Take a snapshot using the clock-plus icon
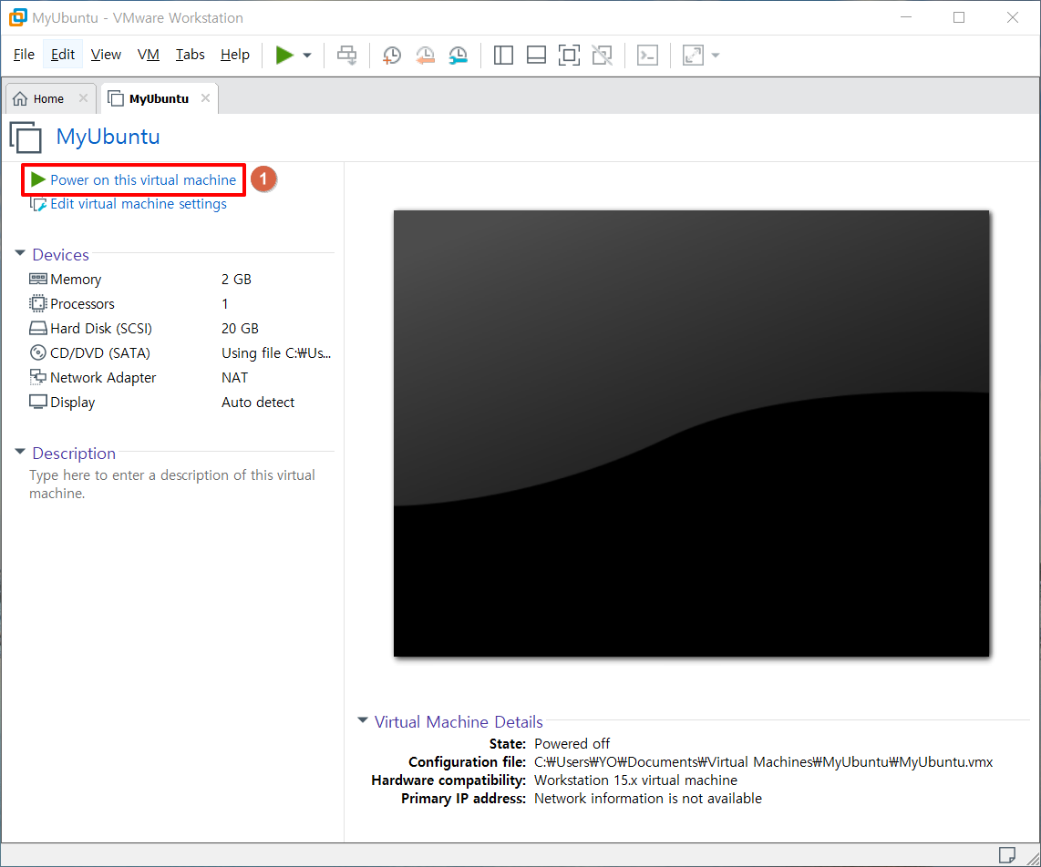The image size is (1041, 867). point(392,55)
